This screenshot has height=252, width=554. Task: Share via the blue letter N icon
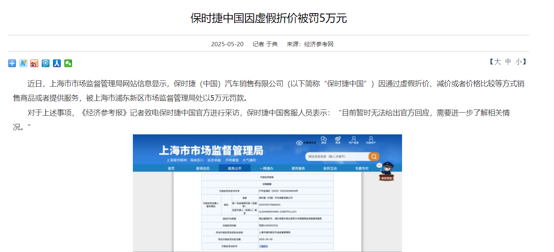coord(23,63)
